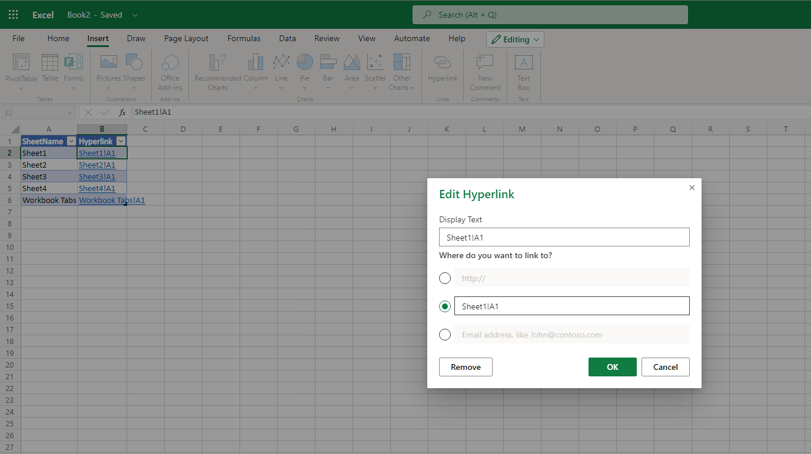The height and width of the screenshot is (454, 811).
Task: Select the http:// web address radio button
Action: pos(445,278)
